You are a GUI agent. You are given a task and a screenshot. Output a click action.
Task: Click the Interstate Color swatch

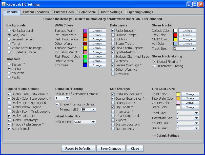tap(178, 98)
